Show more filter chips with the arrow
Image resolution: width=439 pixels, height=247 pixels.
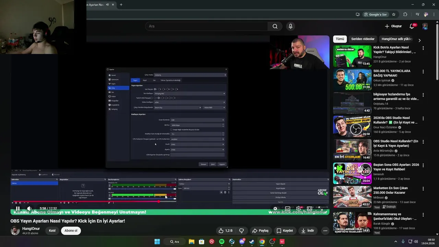pos(419,40)
